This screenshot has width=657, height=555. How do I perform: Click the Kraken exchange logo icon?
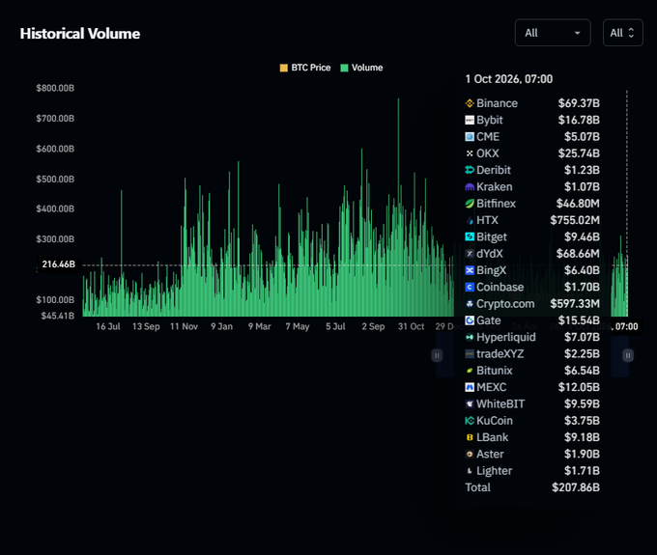click(470, 186)
